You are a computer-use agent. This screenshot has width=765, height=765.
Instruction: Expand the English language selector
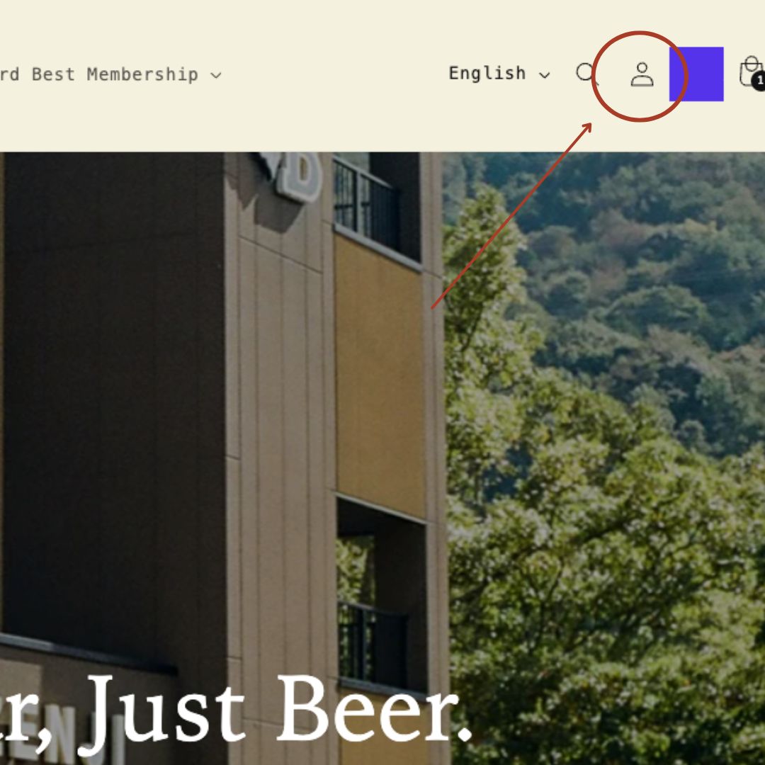point(499,74)
